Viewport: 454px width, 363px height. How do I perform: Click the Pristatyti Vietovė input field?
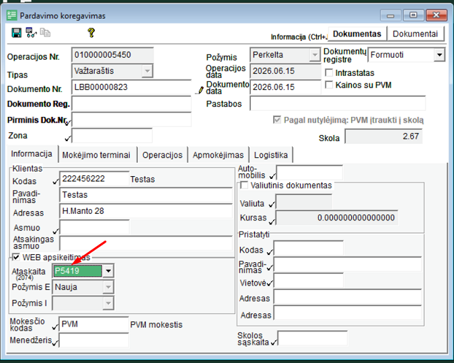(309, 280)
